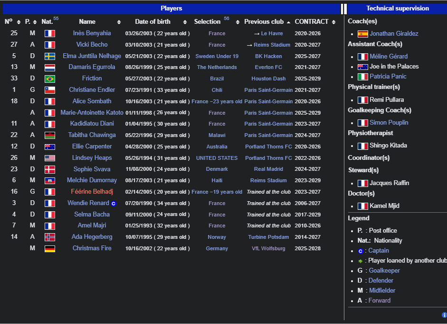Open Christiane Endler's player page
The height and width of the screenshot is (324, 447).
[x=92, y=90]
